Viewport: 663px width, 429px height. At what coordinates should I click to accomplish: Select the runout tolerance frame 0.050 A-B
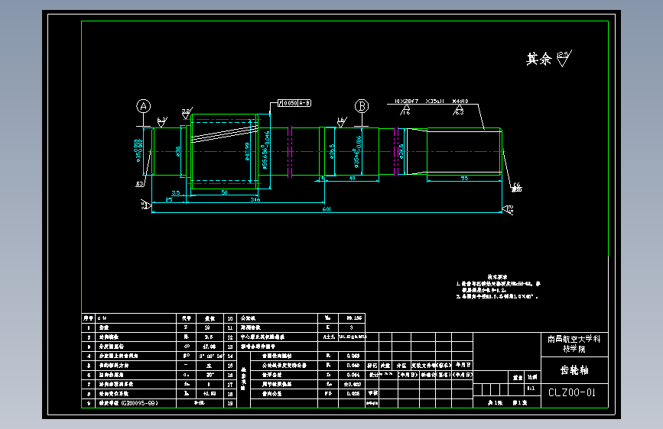pyautogui.click(x=294, y=103)
